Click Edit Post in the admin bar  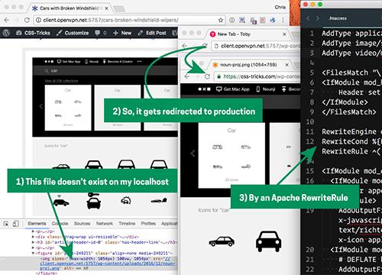point(152,33)
